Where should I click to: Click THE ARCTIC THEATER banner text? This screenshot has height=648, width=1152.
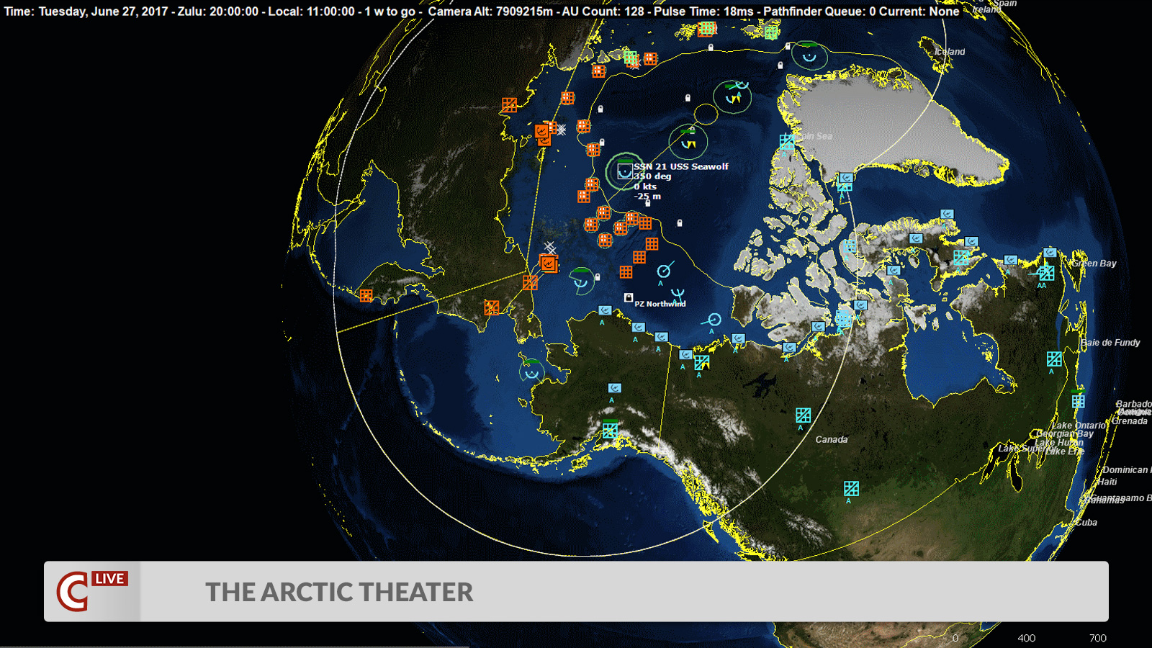(338, 593)
